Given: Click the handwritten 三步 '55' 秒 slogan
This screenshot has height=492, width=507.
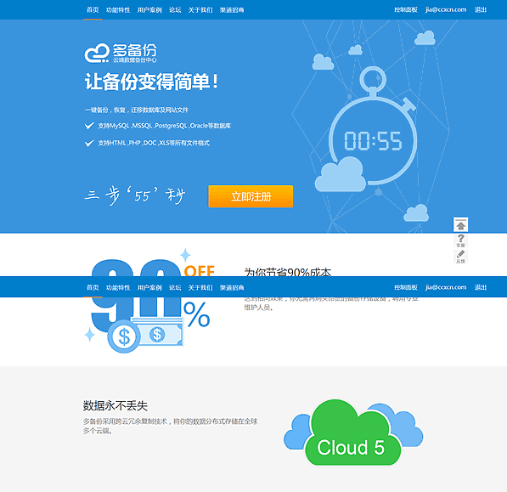Looking at the screenshot, I should click(135, 195).
